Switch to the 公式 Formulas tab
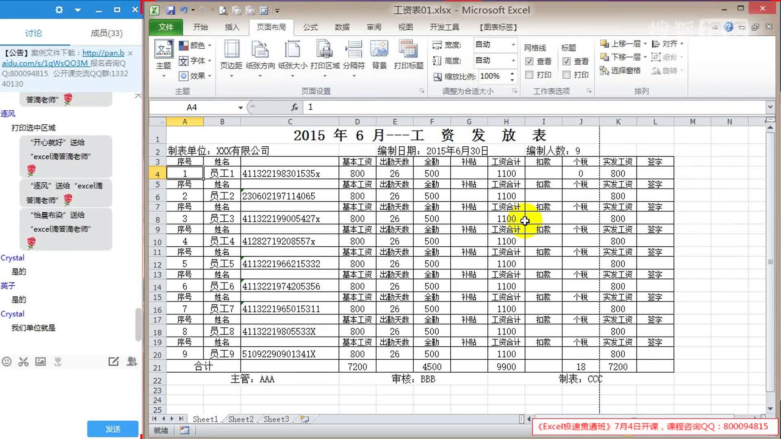The width and height of the screenshot is (781, 439). point(310,27)
